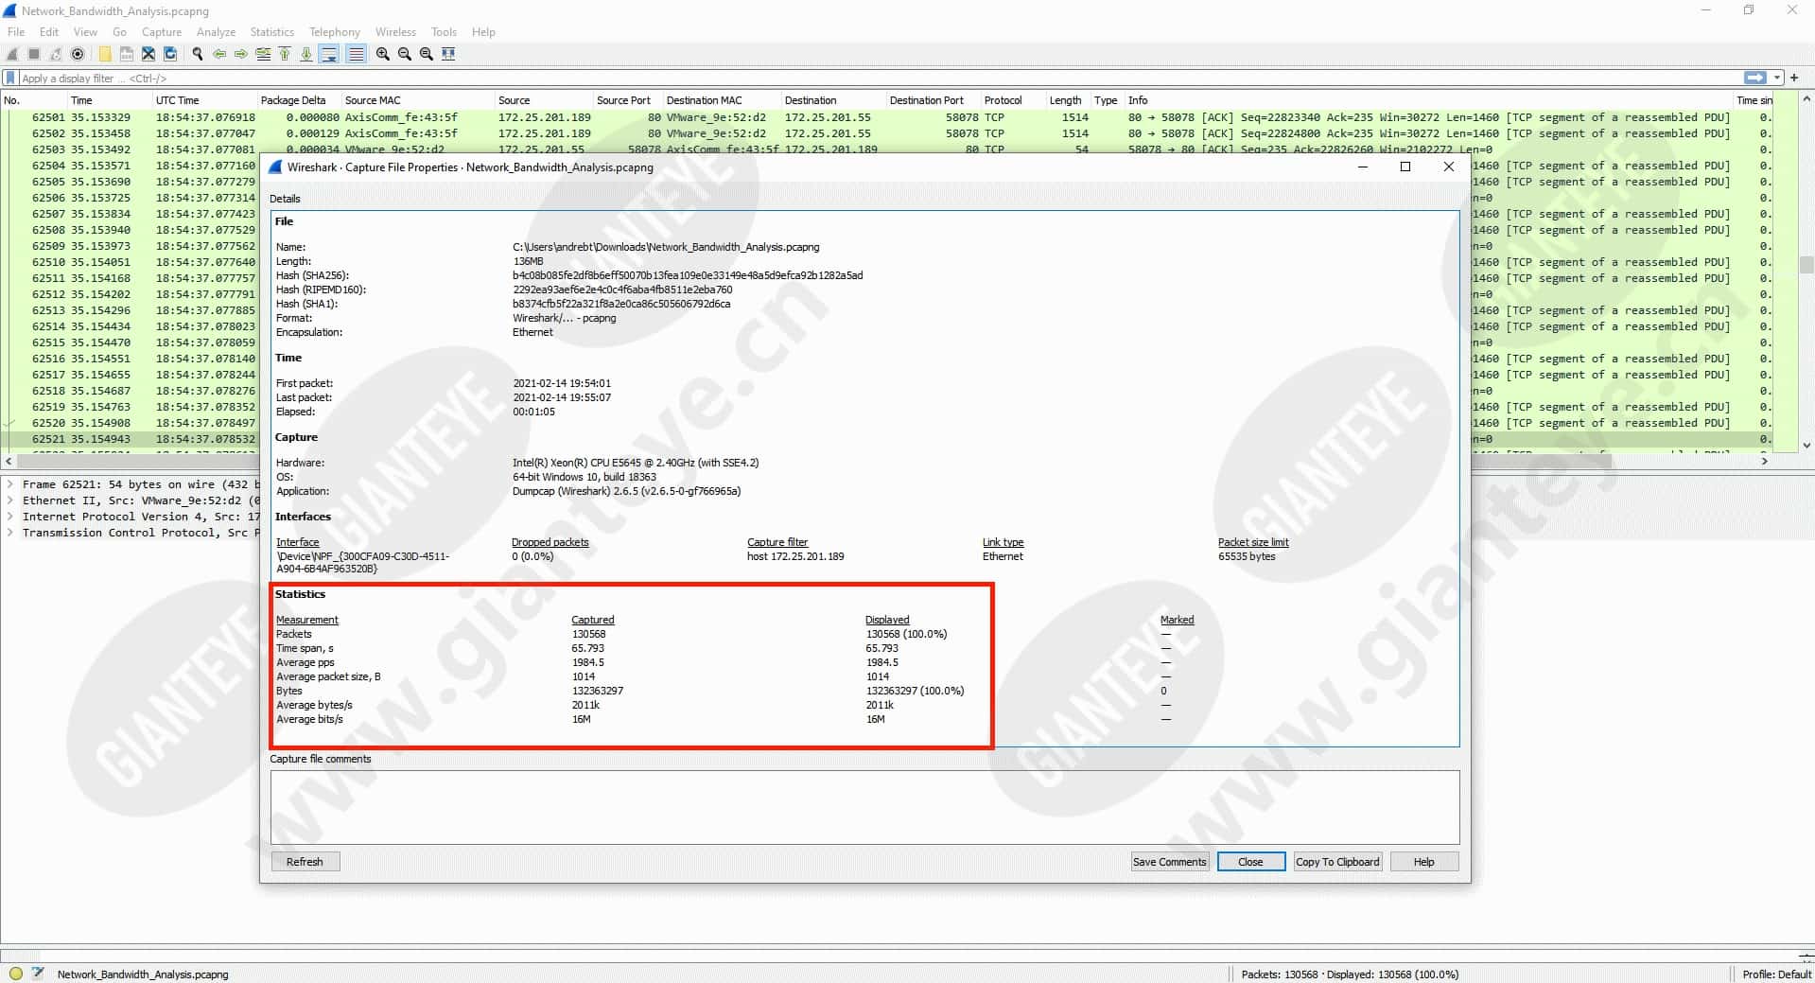Go forward in packet history arrow
The height and width of the screenshot is (983, 1815).
click(241, 54)
